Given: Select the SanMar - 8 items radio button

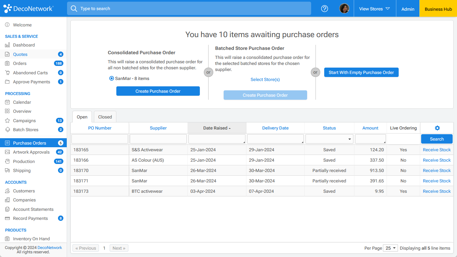Looking at the screenshot, I should click(x=112, y=78).
